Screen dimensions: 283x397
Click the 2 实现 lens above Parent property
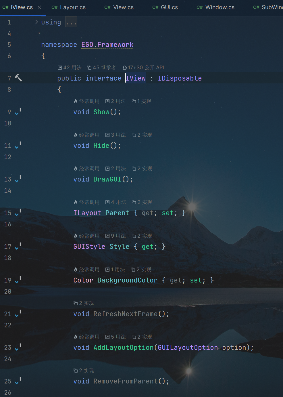coord(142,202)
